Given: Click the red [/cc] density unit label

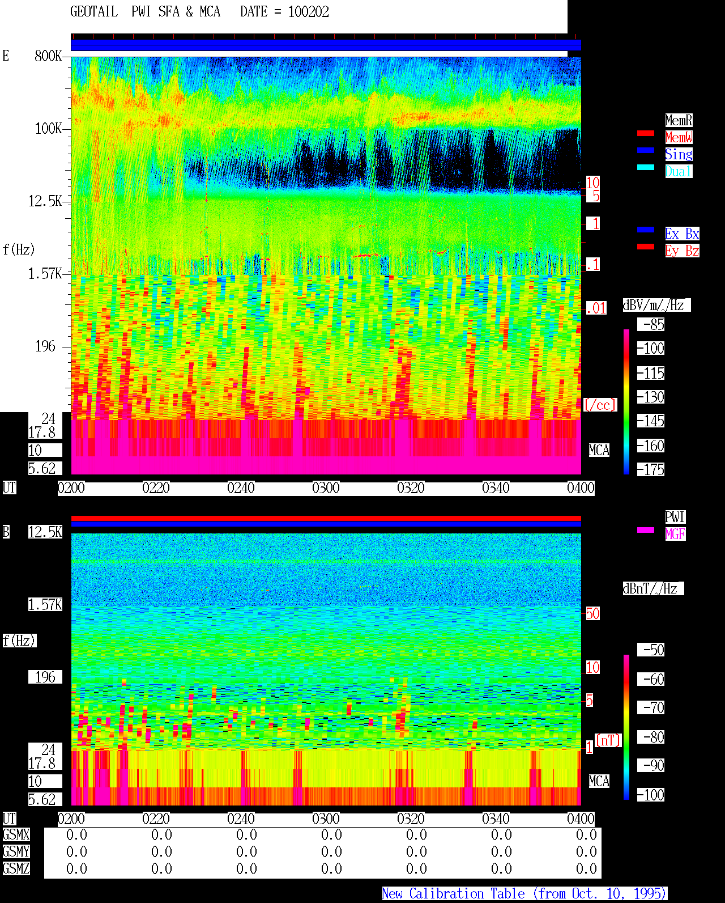Looking at the screenshot, I should [600, 405].
